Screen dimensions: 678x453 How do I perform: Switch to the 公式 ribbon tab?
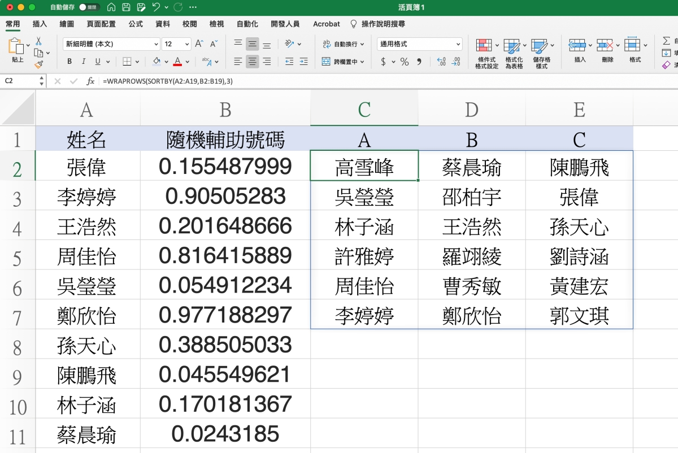136,24
